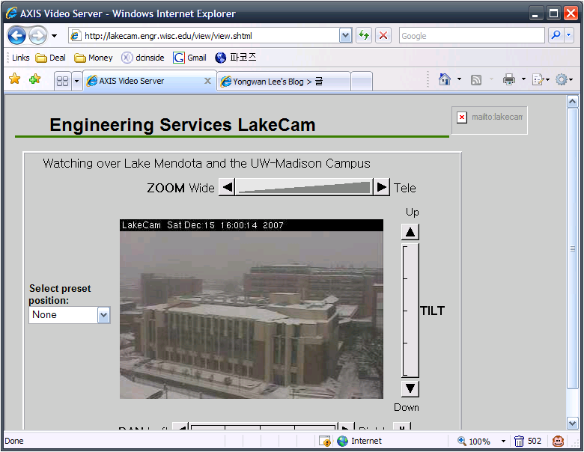584x452 pixels.
Task: Switch to the AXIS Video Server tab
Action: (x=145, y=81)
